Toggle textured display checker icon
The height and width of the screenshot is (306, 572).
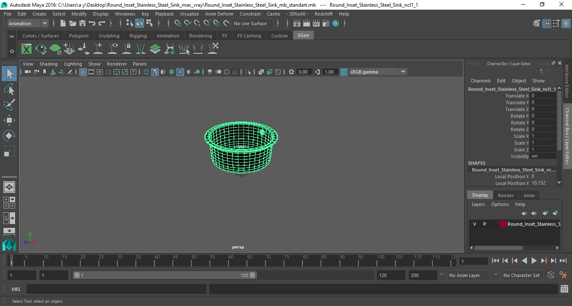[x=180, y=72]
